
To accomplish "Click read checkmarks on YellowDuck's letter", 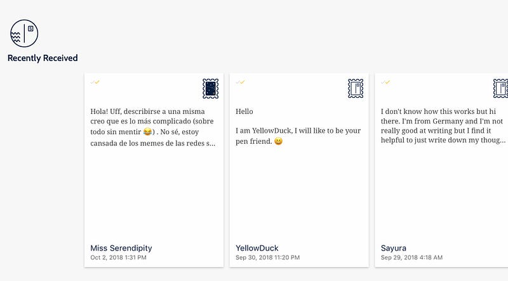I will coord(241,82).
